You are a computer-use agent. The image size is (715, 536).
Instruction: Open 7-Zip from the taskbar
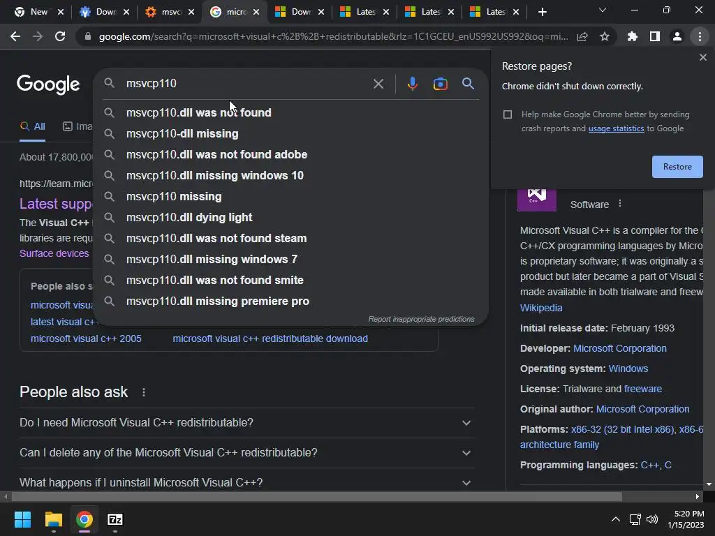pyautogui.click(x=115, y=519)
